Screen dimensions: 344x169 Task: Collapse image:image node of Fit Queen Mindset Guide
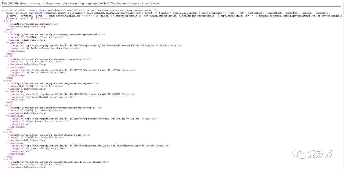pos(7,92)
